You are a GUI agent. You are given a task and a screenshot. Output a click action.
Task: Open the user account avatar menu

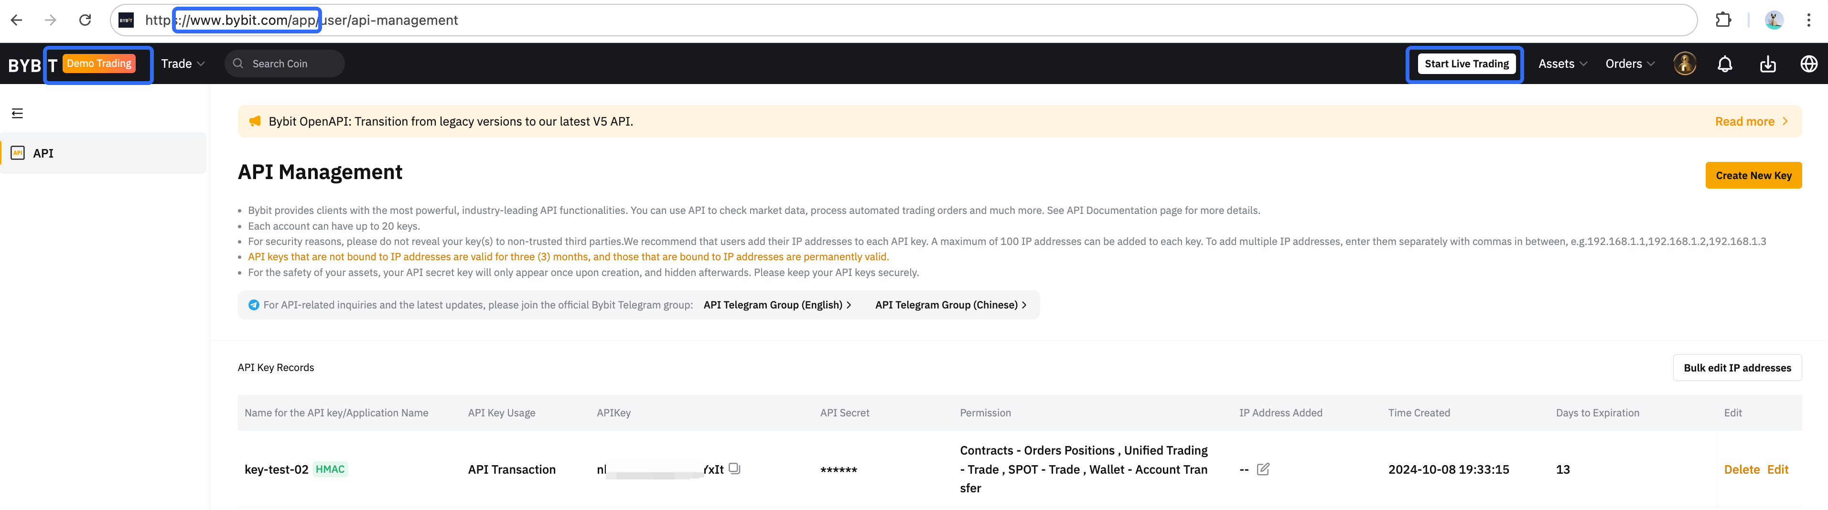point(1685,64)
